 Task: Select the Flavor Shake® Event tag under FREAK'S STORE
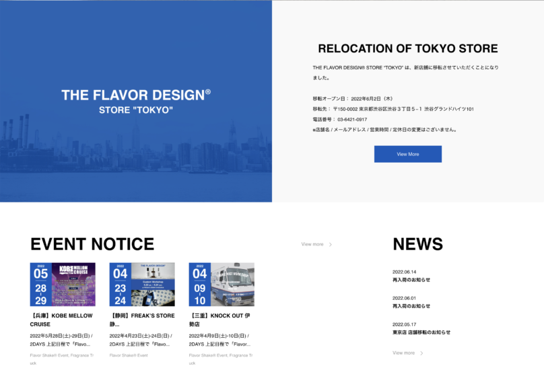click(x=129, y=355)
